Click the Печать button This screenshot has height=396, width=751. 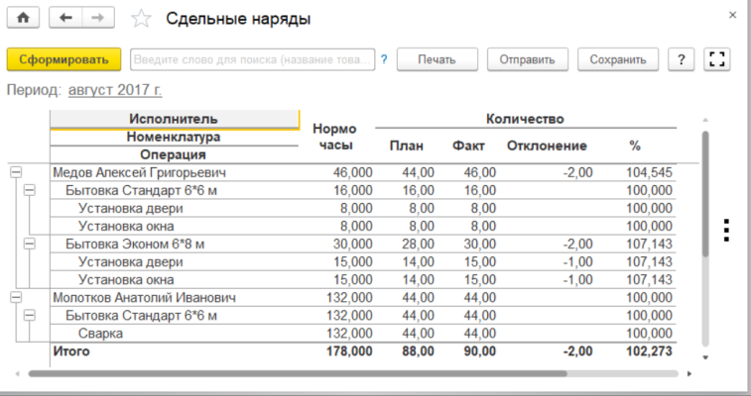[437, 59]
